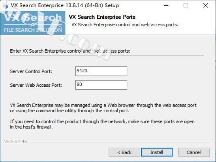Click the window title bar text

point(65,5)
